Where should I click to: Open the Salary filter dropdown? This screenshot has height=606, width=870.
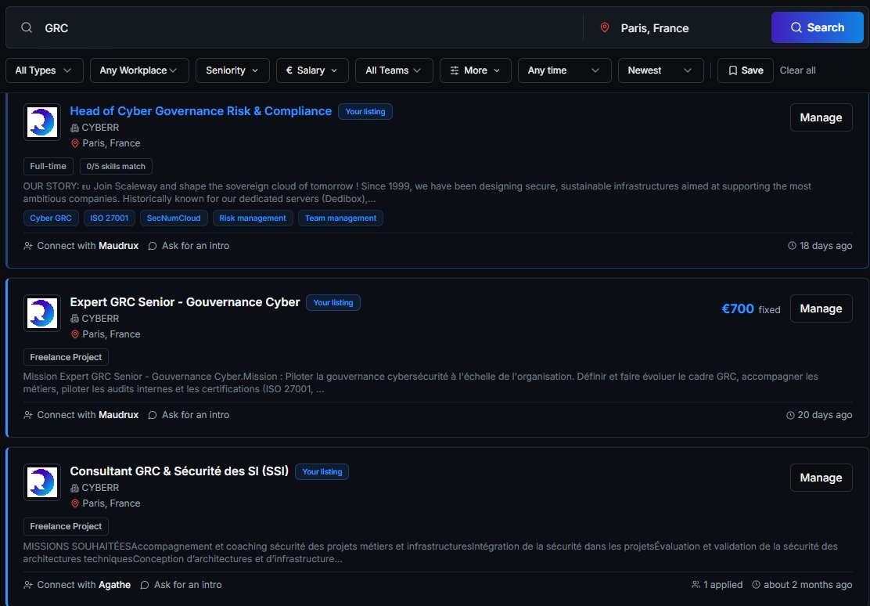click(312, 70)
